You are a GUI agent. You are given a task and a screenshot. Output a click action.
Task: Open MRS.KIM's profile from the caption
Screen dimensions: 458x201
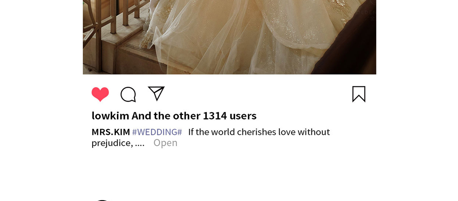click(x=111, y=132)
